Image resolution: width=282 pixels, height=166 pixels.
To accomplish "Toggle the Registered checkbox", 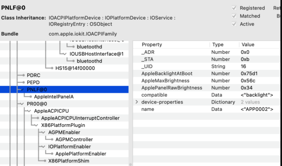I will pyautogui.click(x=234, y=8).
